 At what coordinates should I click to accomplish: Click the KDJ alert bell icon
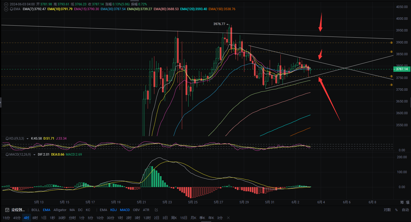7,138
